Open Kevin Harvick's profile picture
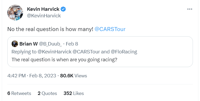The height and width of the screenshot is (101, 200). point(15,13)
